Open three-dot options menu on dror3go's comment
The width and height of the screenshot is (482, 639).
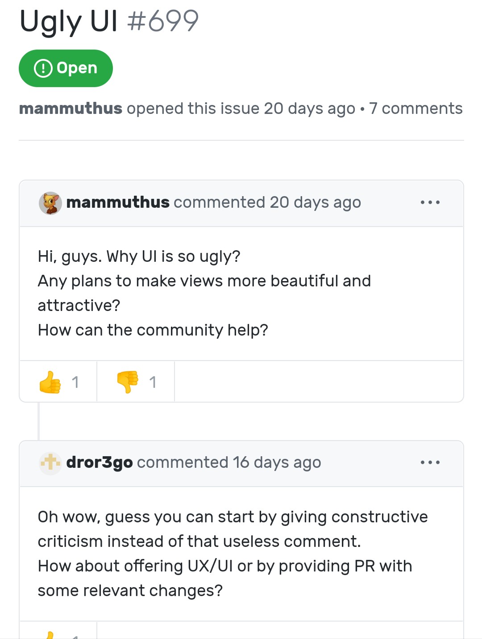point(430,463)
